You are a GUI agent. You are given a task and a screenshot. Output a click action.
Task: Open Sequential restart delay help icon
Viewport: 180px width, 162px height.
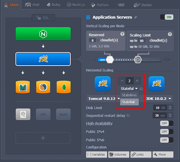(128, 115)
